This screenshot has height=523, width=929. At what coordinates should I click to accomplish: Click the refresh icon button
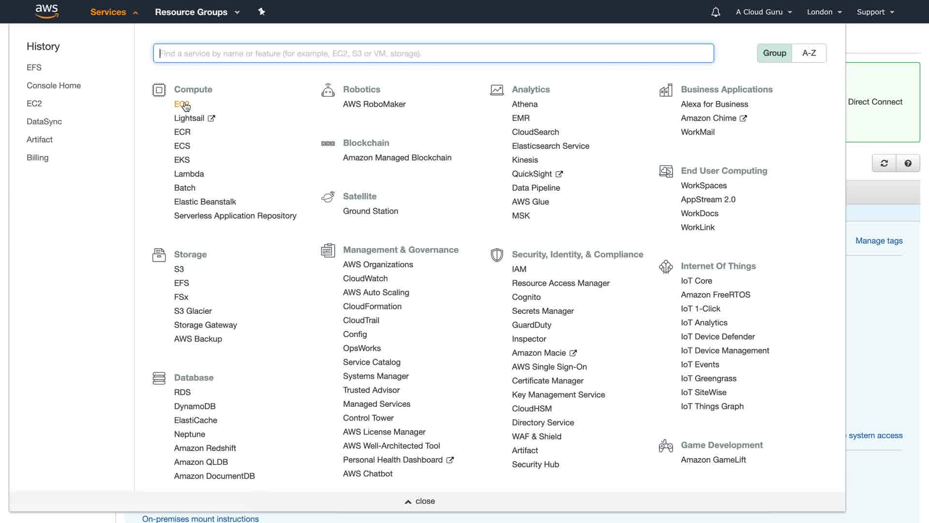tap(884, 164)
